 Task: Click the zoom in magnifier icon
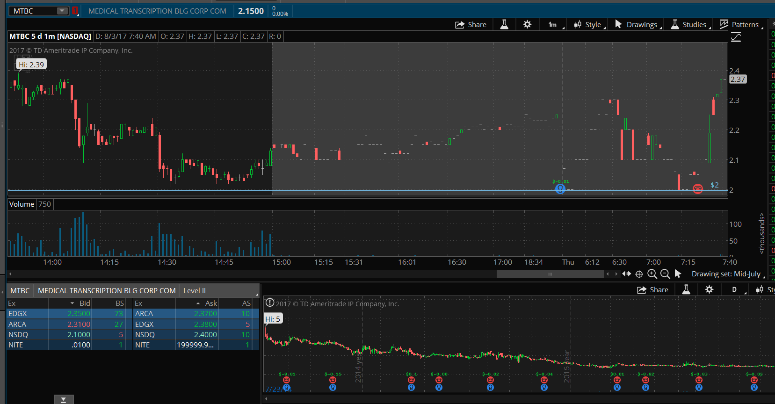[x=652, y=274]
